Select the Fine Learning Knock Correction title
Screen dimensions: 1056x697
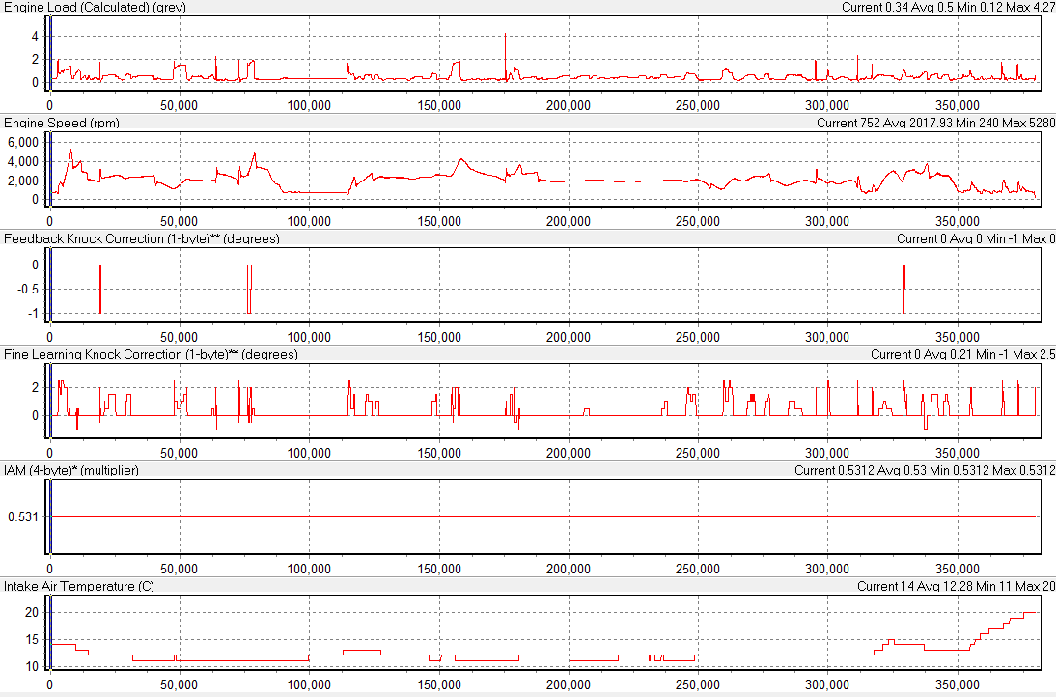151,354
